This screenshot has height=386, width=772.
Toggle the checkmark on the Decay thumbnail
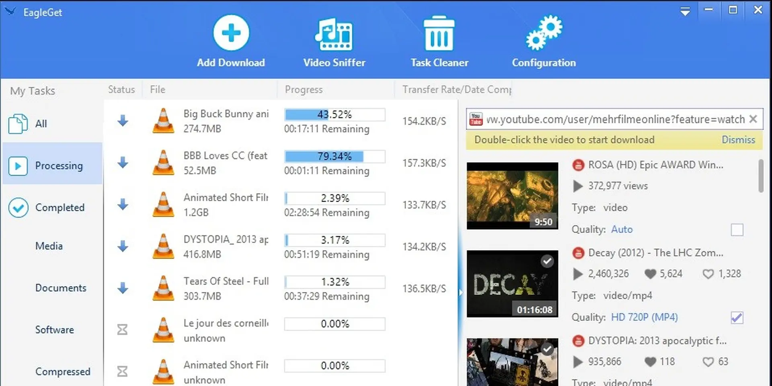click(x=547, y=261)
